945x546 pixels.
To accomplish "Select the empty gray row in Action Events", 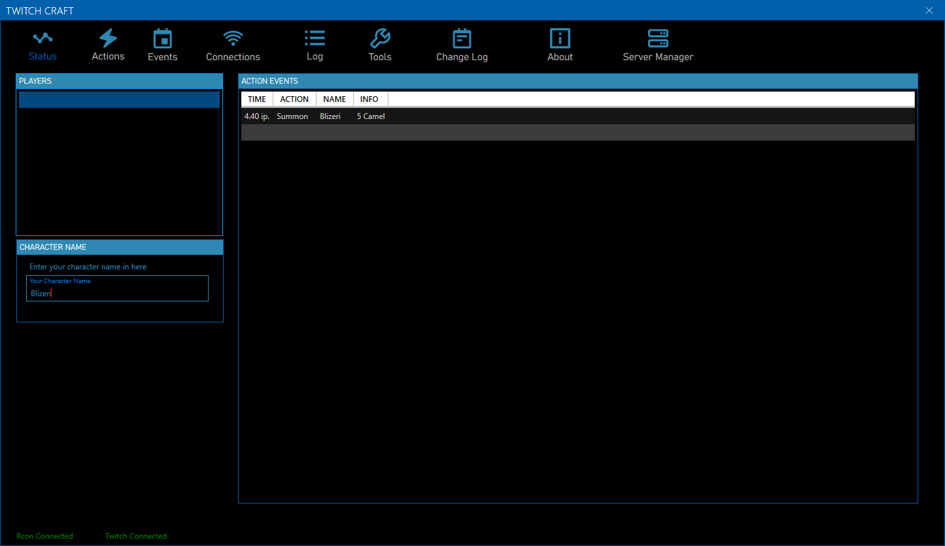I will click(x=577, y=132).
